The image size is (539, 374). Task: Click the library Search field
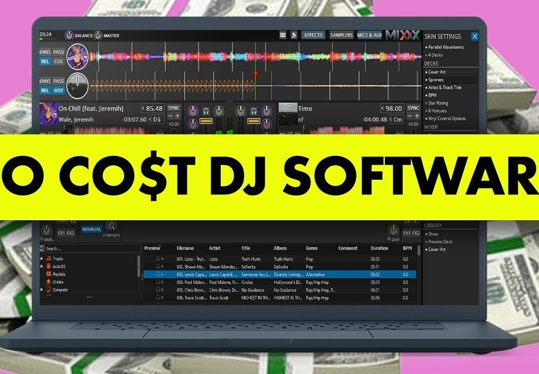(x=93, y=248)
